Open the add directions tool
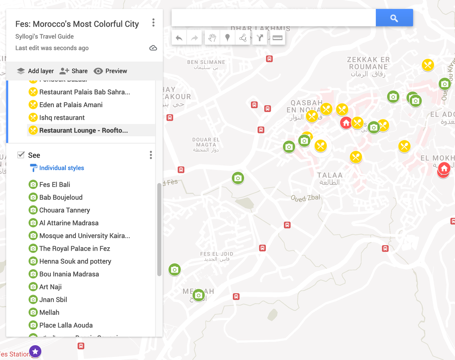Screen dimensions: 455x360 pyautogui.click(x=260, y=37)
